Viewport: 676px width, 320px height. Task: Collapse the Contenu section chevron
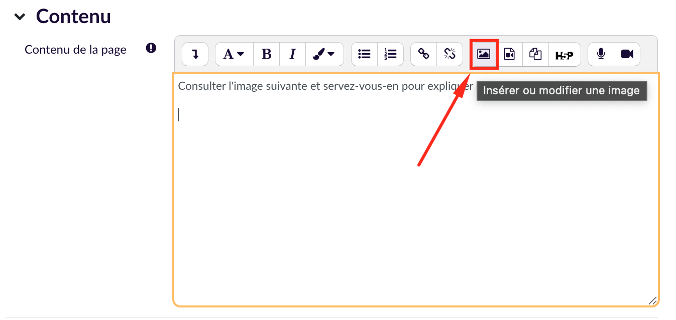(x=20, y=17)
